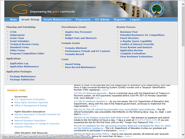185x139 pixels.
Task: Open the Subprogram link
Action: (17, 35)
